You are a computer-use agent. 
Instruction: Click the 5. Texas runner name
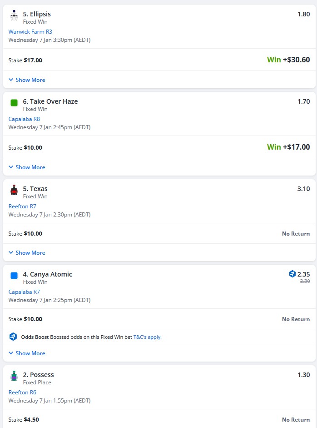(x=35, y=189)
